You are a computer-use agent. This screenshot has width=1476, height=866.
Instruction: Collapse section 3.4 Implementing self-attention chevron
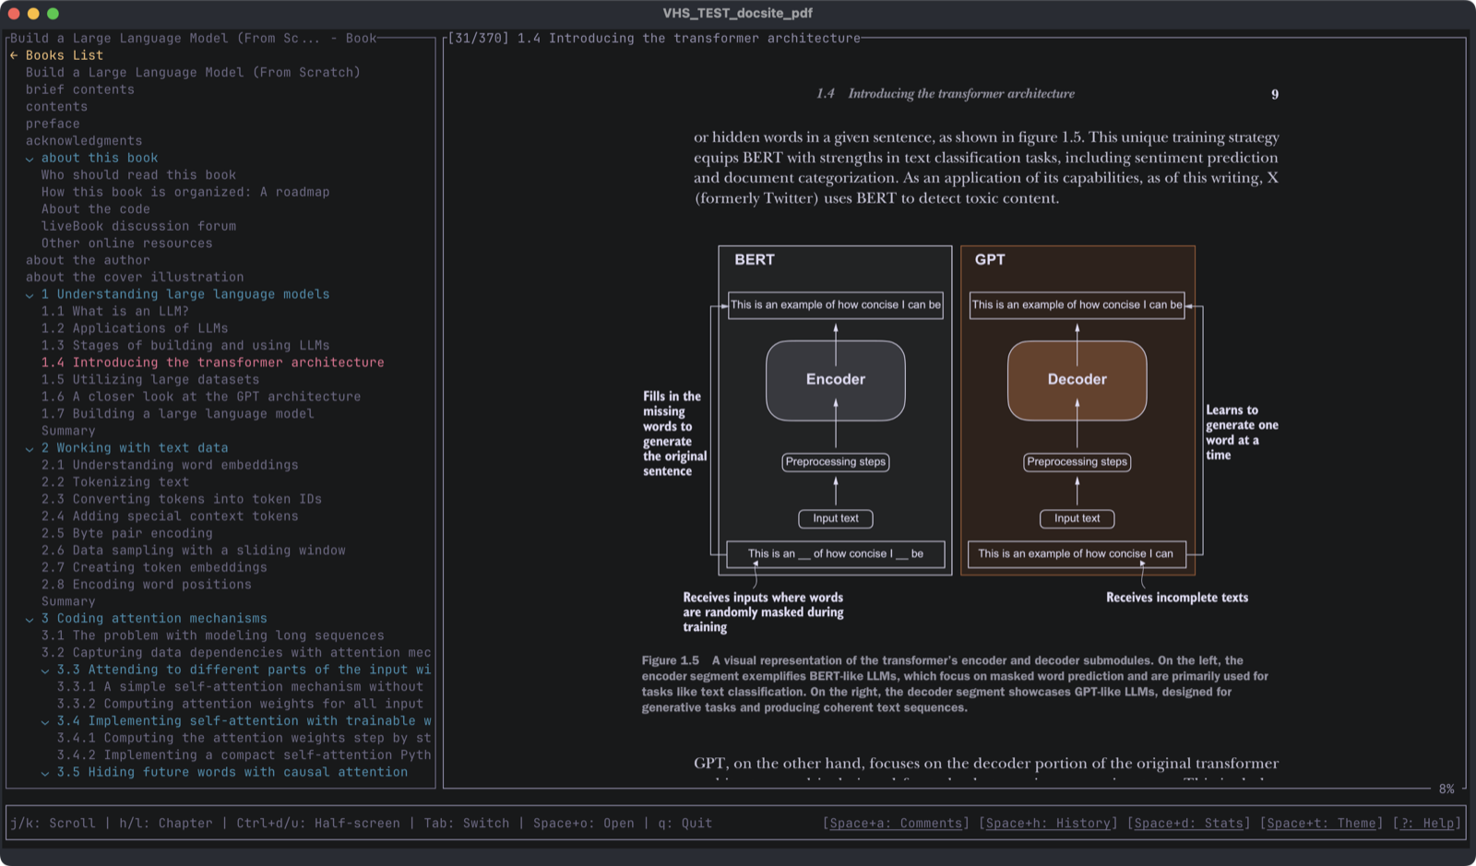(45, 721)
